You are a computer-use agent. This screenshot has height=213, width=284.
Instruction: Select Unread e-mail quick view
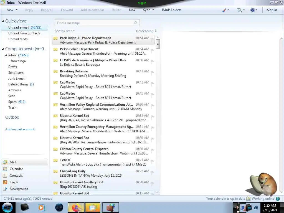click(x=25, y=27)
